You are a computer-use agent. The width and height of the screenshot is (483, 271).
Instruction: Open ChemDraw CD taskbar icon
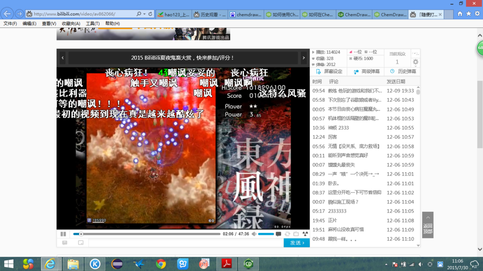[249, 264]
